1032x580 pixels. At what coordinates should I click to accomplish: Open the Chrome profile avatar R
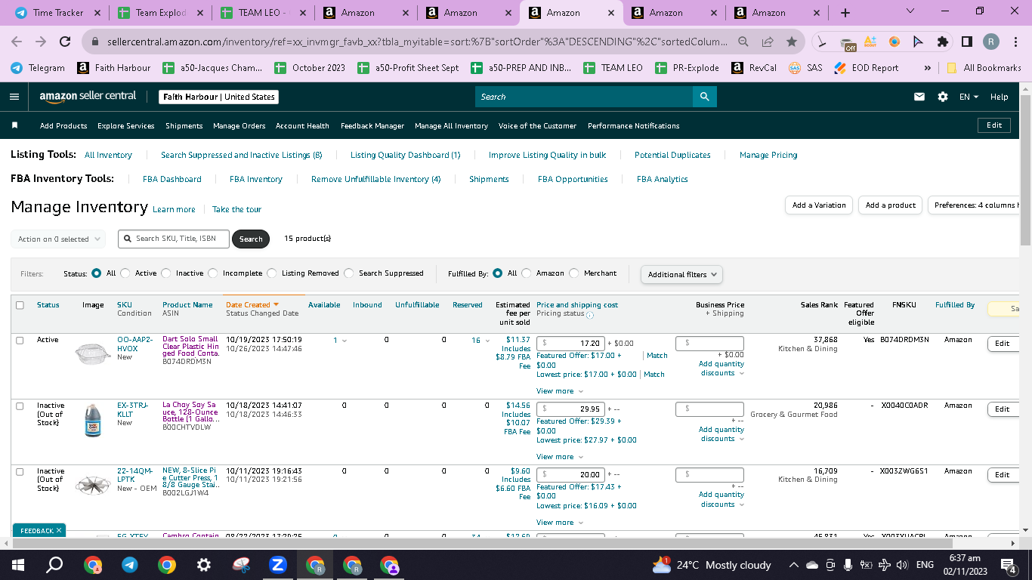click(991, 42)
